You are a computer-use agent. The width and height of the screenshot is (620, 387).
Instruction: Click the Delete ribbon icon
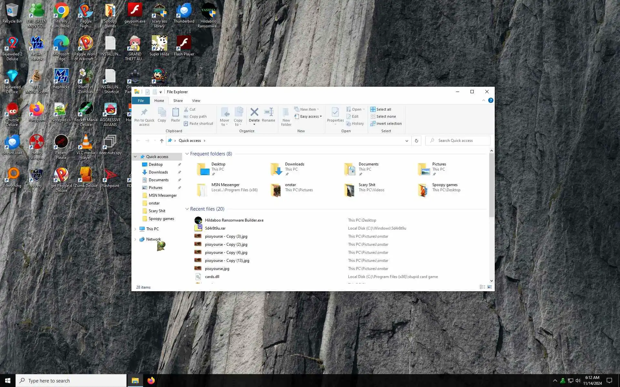[x=254, y=112]
